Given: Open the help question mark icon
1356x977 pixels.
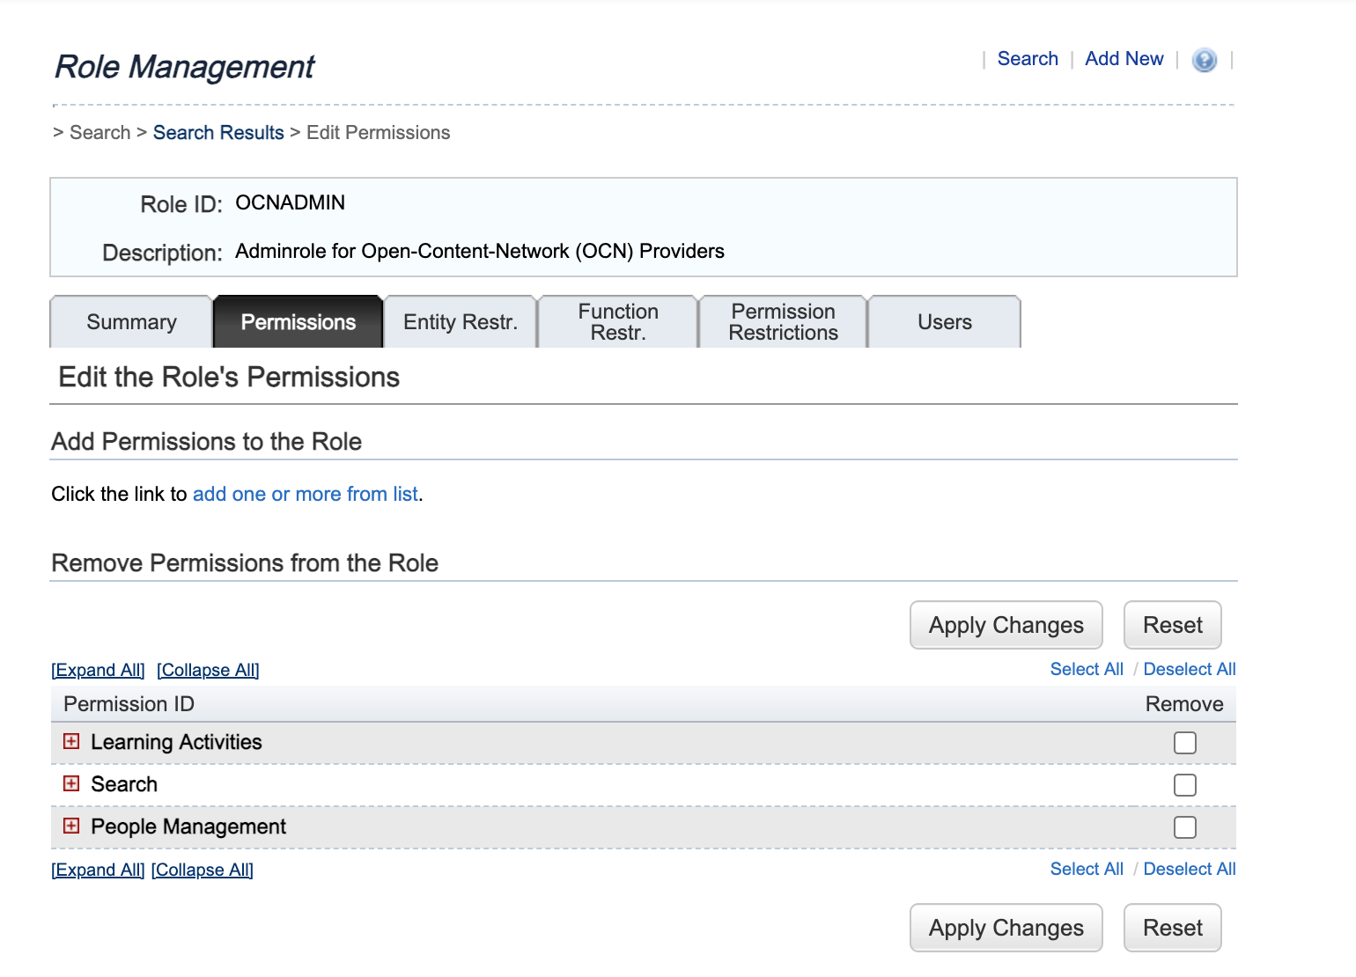Looking at the screenshot, I should pyautogui.click(x=1204, y=60).
